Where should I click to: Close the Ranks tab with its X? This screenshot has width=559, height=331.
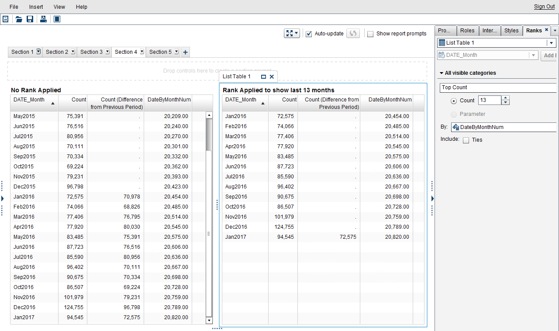(x=546, y=30)
